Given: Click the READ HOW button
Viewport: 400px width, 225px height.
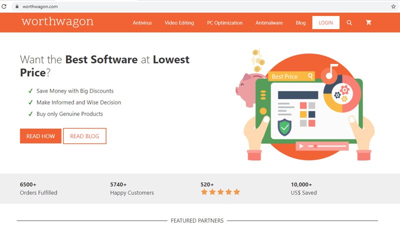Looking at the screenshot, I should pyautogui.click(x=40, y=136).
